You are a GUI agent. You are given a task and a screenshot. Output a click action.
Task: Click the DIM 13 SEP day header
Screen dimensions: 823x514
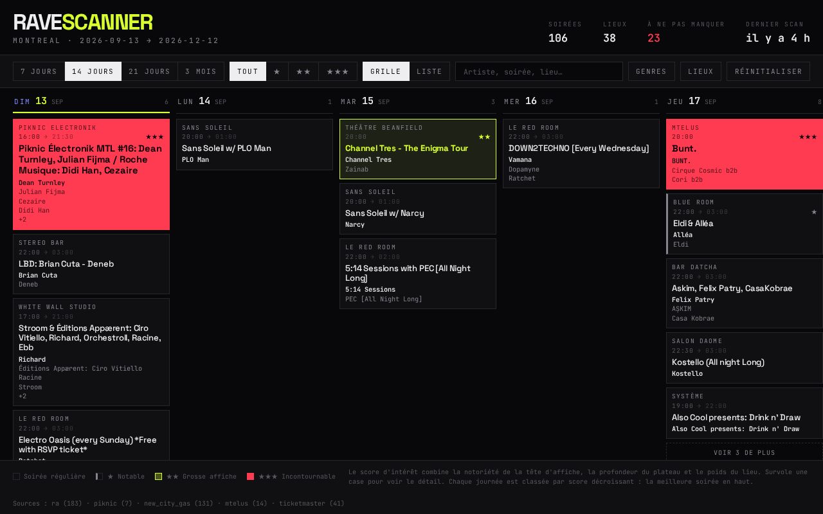click(91, 102)
